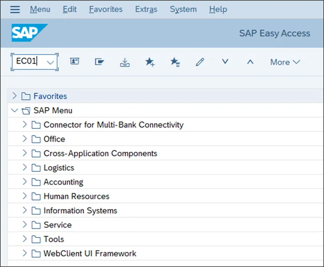The height and width of the screenshot is (267, 324).
Task: Click the Tools folder icon
Action: pyautogui.click(x=36, y=240)
